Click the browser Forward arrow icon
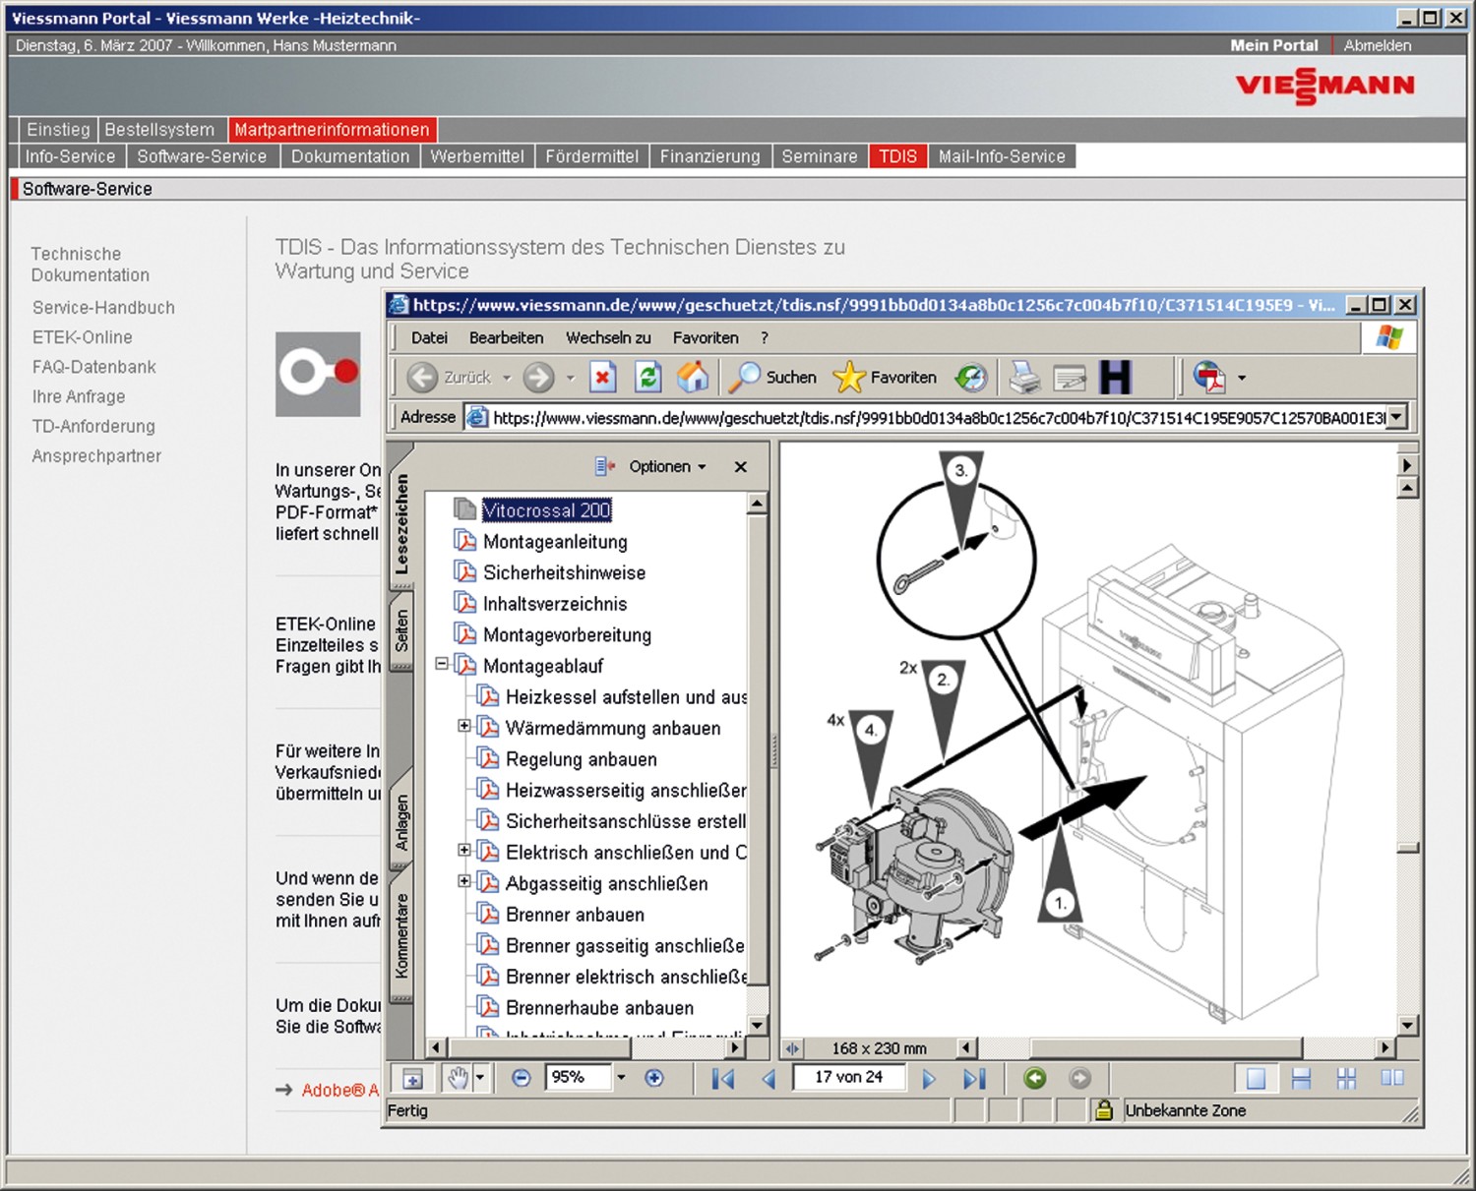The height and width of the screenshot is (1191, 1476). click(x=538, y=377)
